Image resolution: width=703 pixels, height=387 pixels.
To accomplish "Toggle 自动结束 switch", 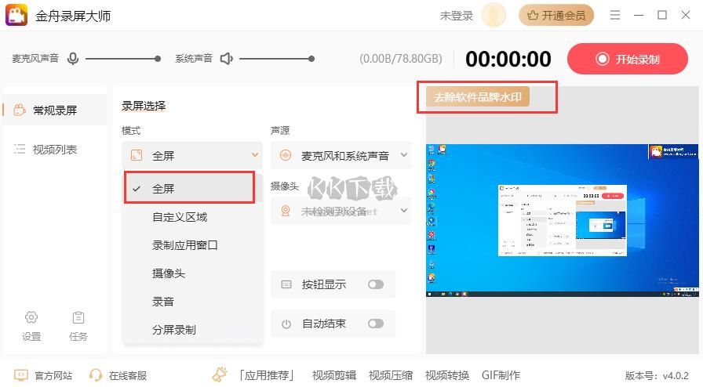I will (376, 324).
